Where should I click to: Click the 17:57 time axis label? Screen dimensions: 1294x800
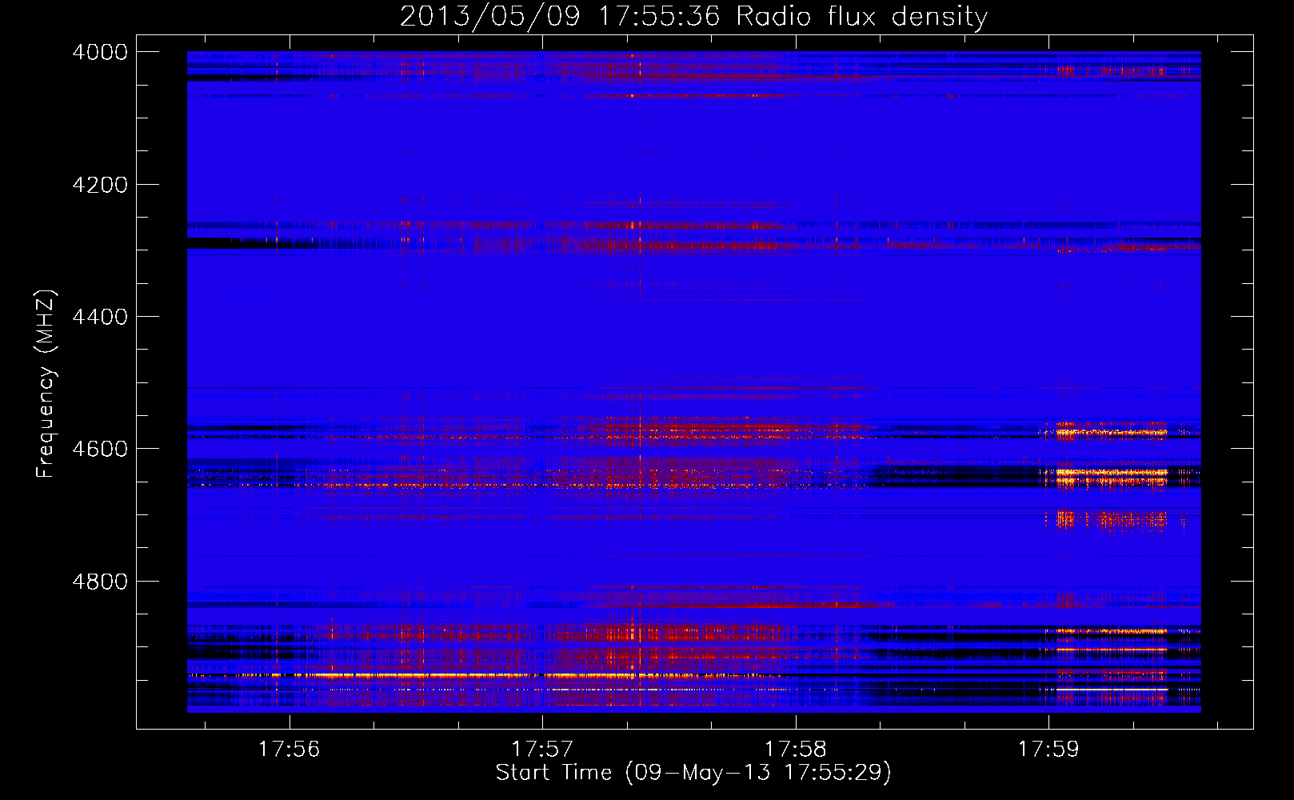coord(542,750)
